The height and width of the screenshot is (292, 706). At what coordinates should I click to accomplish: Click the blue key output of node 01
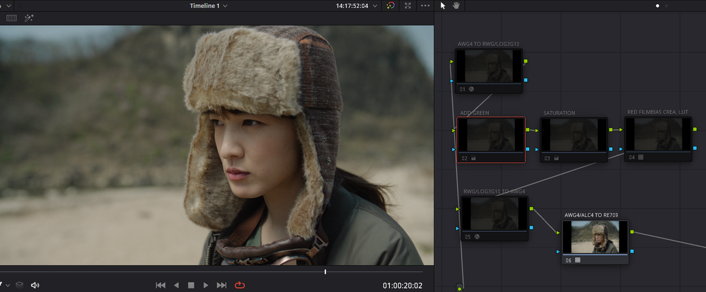click(526, 80)
